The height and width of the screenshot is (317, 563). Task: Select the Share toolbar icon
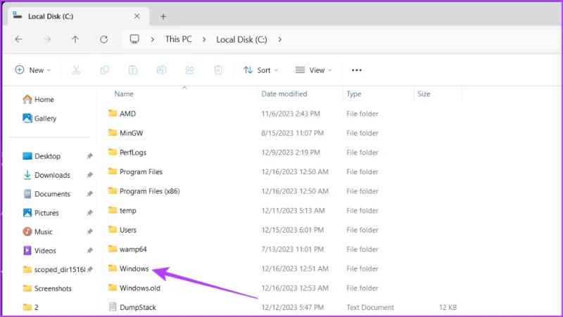pyautogui.click(x=190, y=70)
